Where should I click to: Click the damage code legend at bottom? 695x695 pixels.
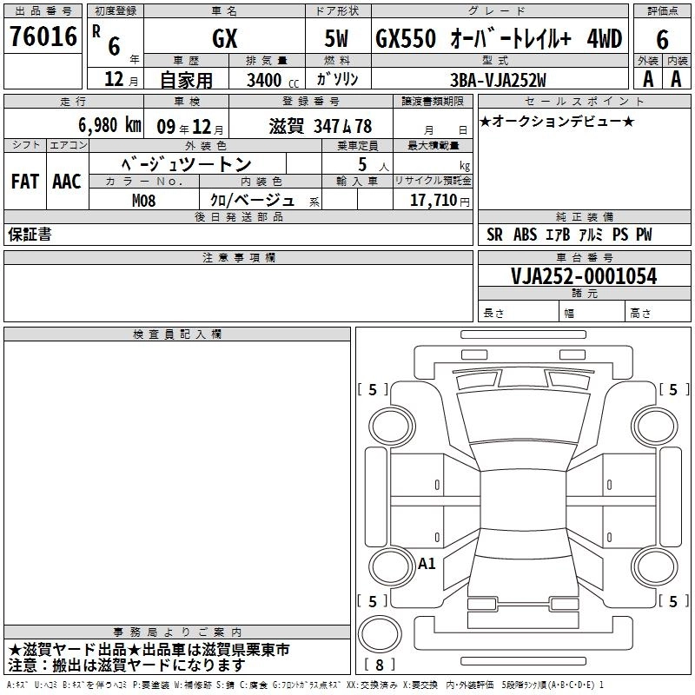305,685
